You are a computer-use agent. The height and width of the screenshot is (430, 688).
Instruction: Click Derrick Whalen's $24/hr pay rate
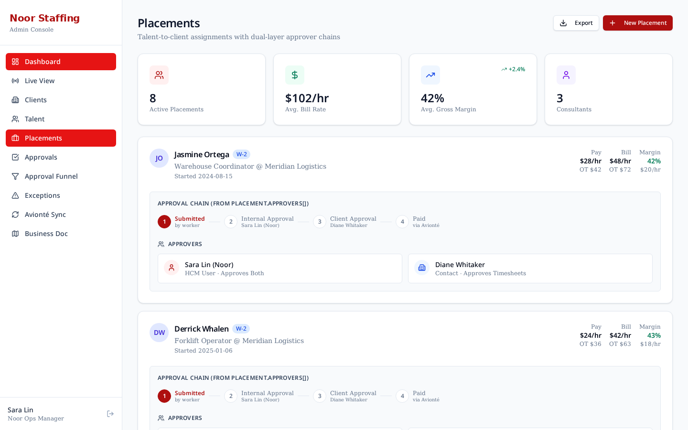pyautogui.click(x=591, y=335)
